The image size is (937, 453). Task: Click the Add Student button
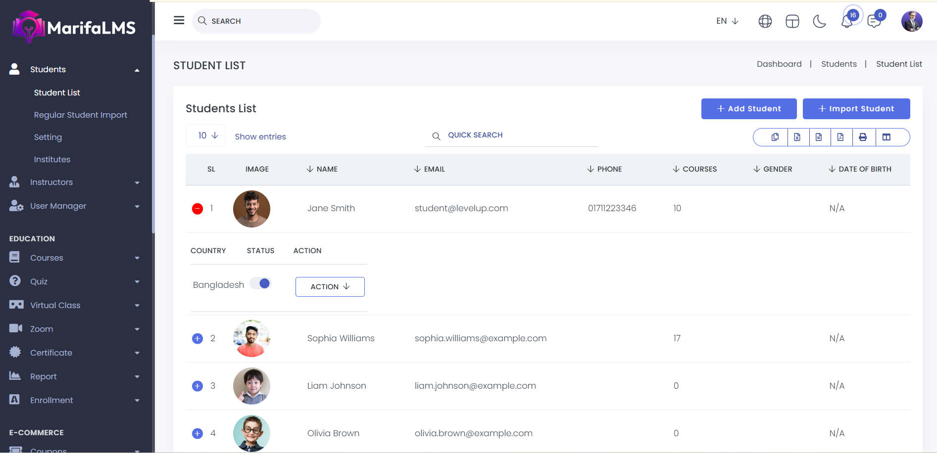[748, 109]
